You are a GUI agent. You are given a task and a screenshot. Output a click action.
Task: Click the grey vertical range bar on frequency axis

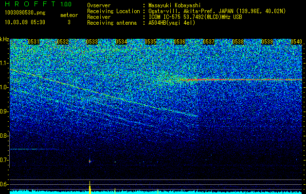9,149
